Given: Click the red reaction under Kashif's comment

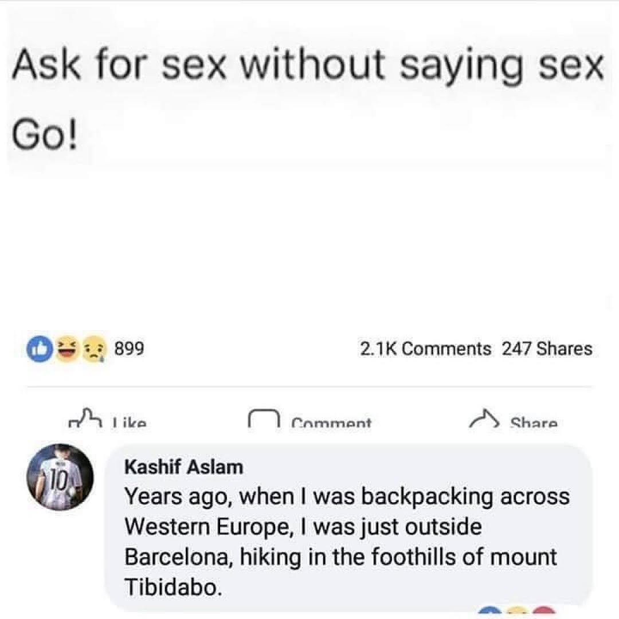Looking at the screenshot, I should 542,613.
